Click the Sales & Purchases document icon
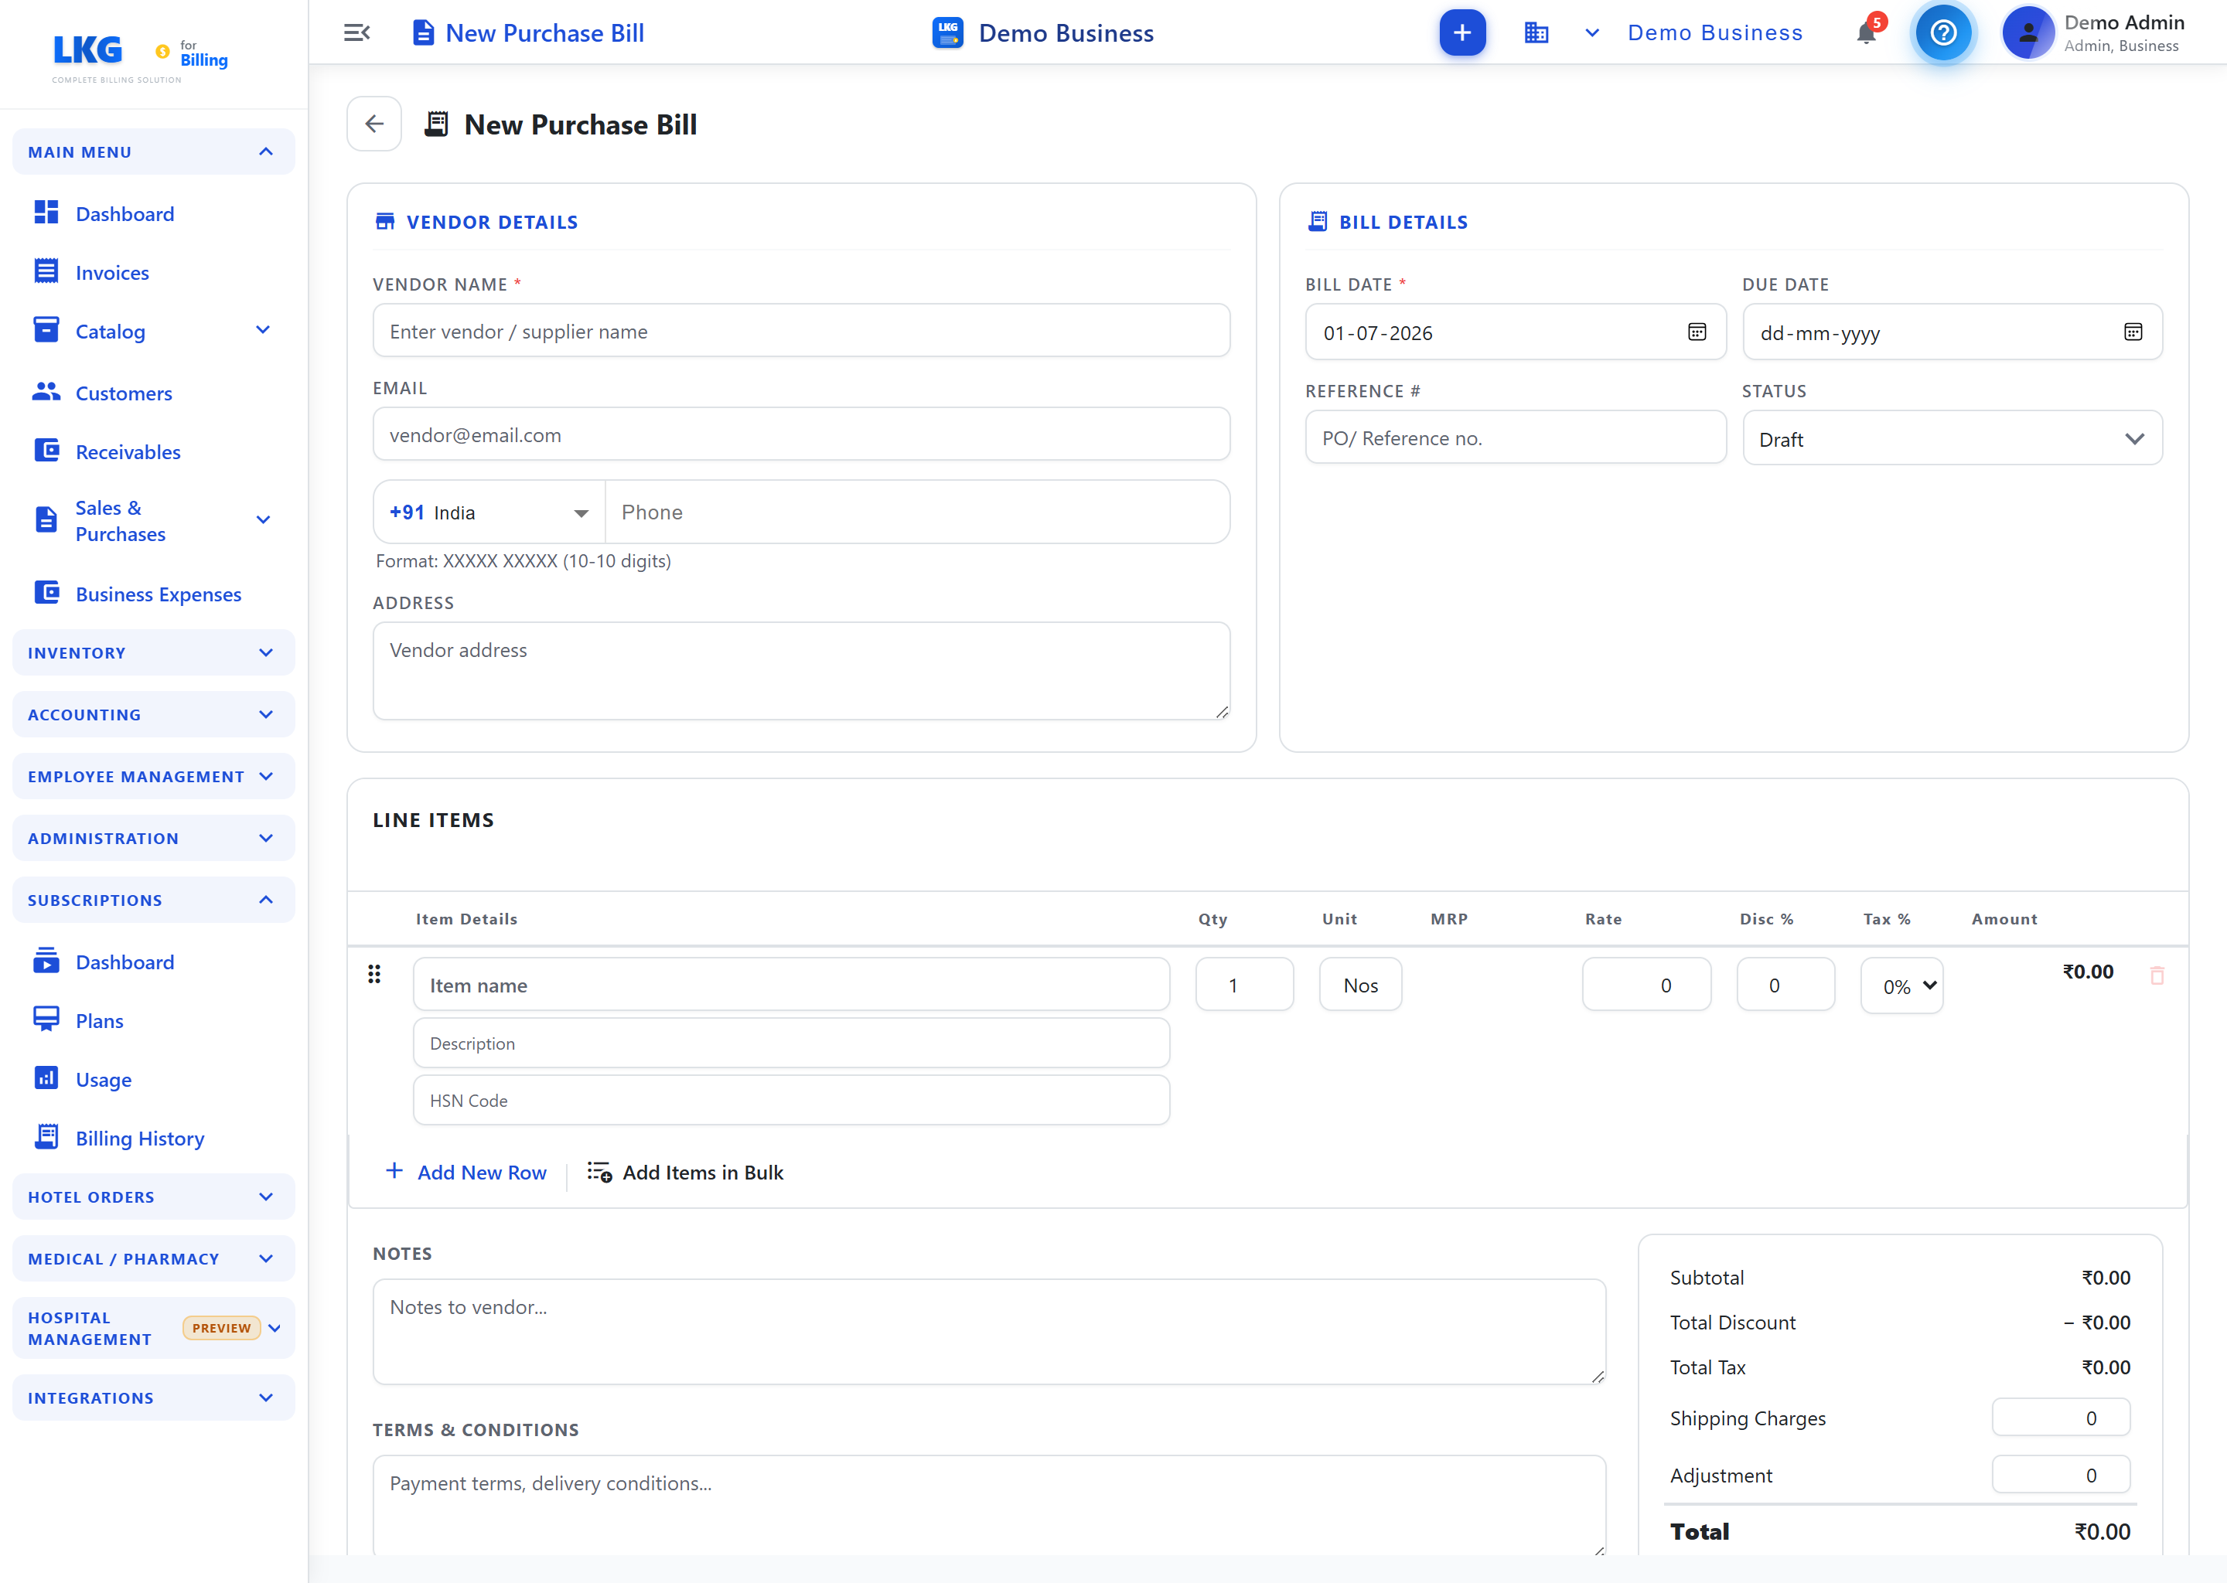This screenshot has width=2227, height=1583. tap(46, 520)
